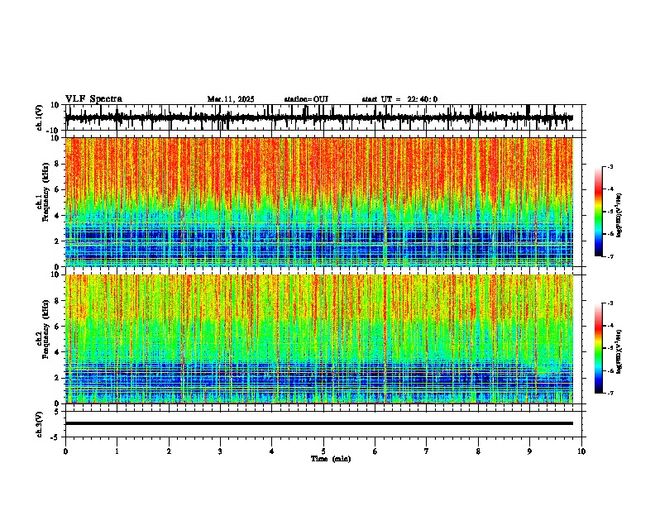Click the ch.3 flat voltage trace line
Screen dimensions: 655x506
319,423
